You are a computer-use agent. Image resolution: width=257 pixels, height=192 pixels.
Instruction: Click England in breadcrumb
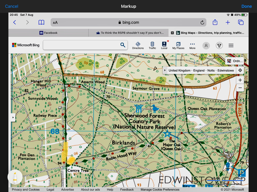coord(199,70)
